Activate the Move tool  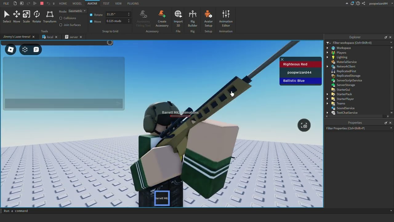(x=17, y=17)
